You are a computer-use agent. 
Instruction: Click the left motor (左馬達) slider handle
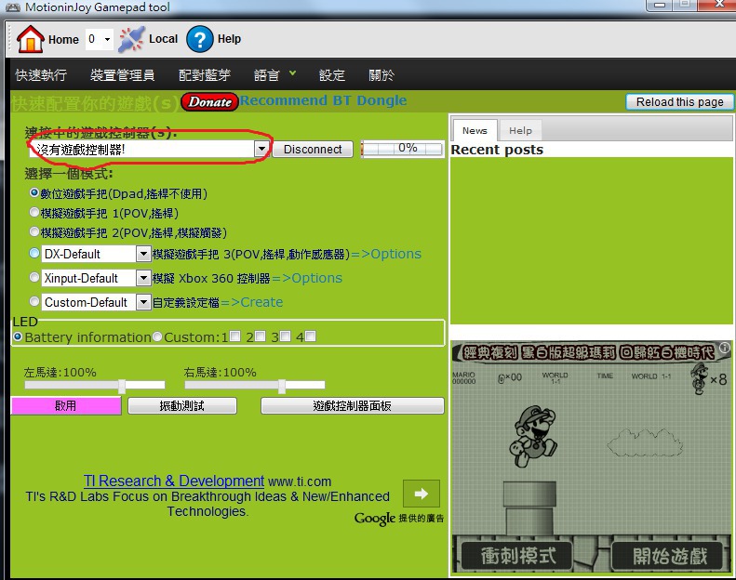[x=122, y=386]
